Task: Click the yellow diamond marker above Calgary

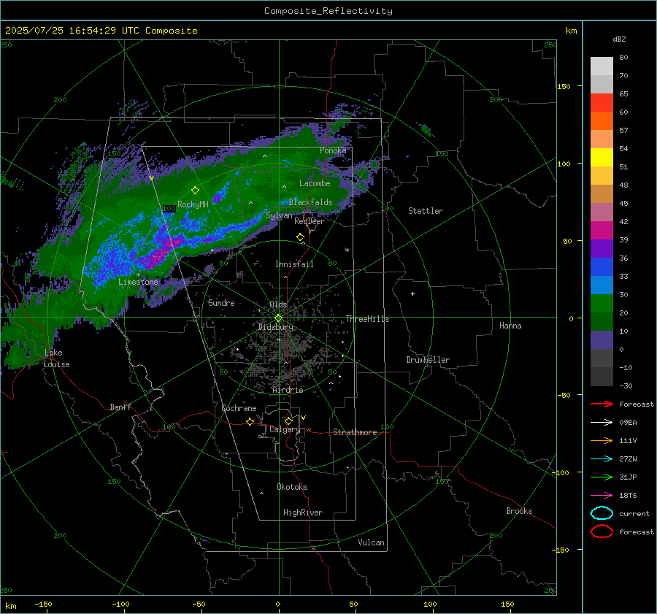Action: [288, 421]
